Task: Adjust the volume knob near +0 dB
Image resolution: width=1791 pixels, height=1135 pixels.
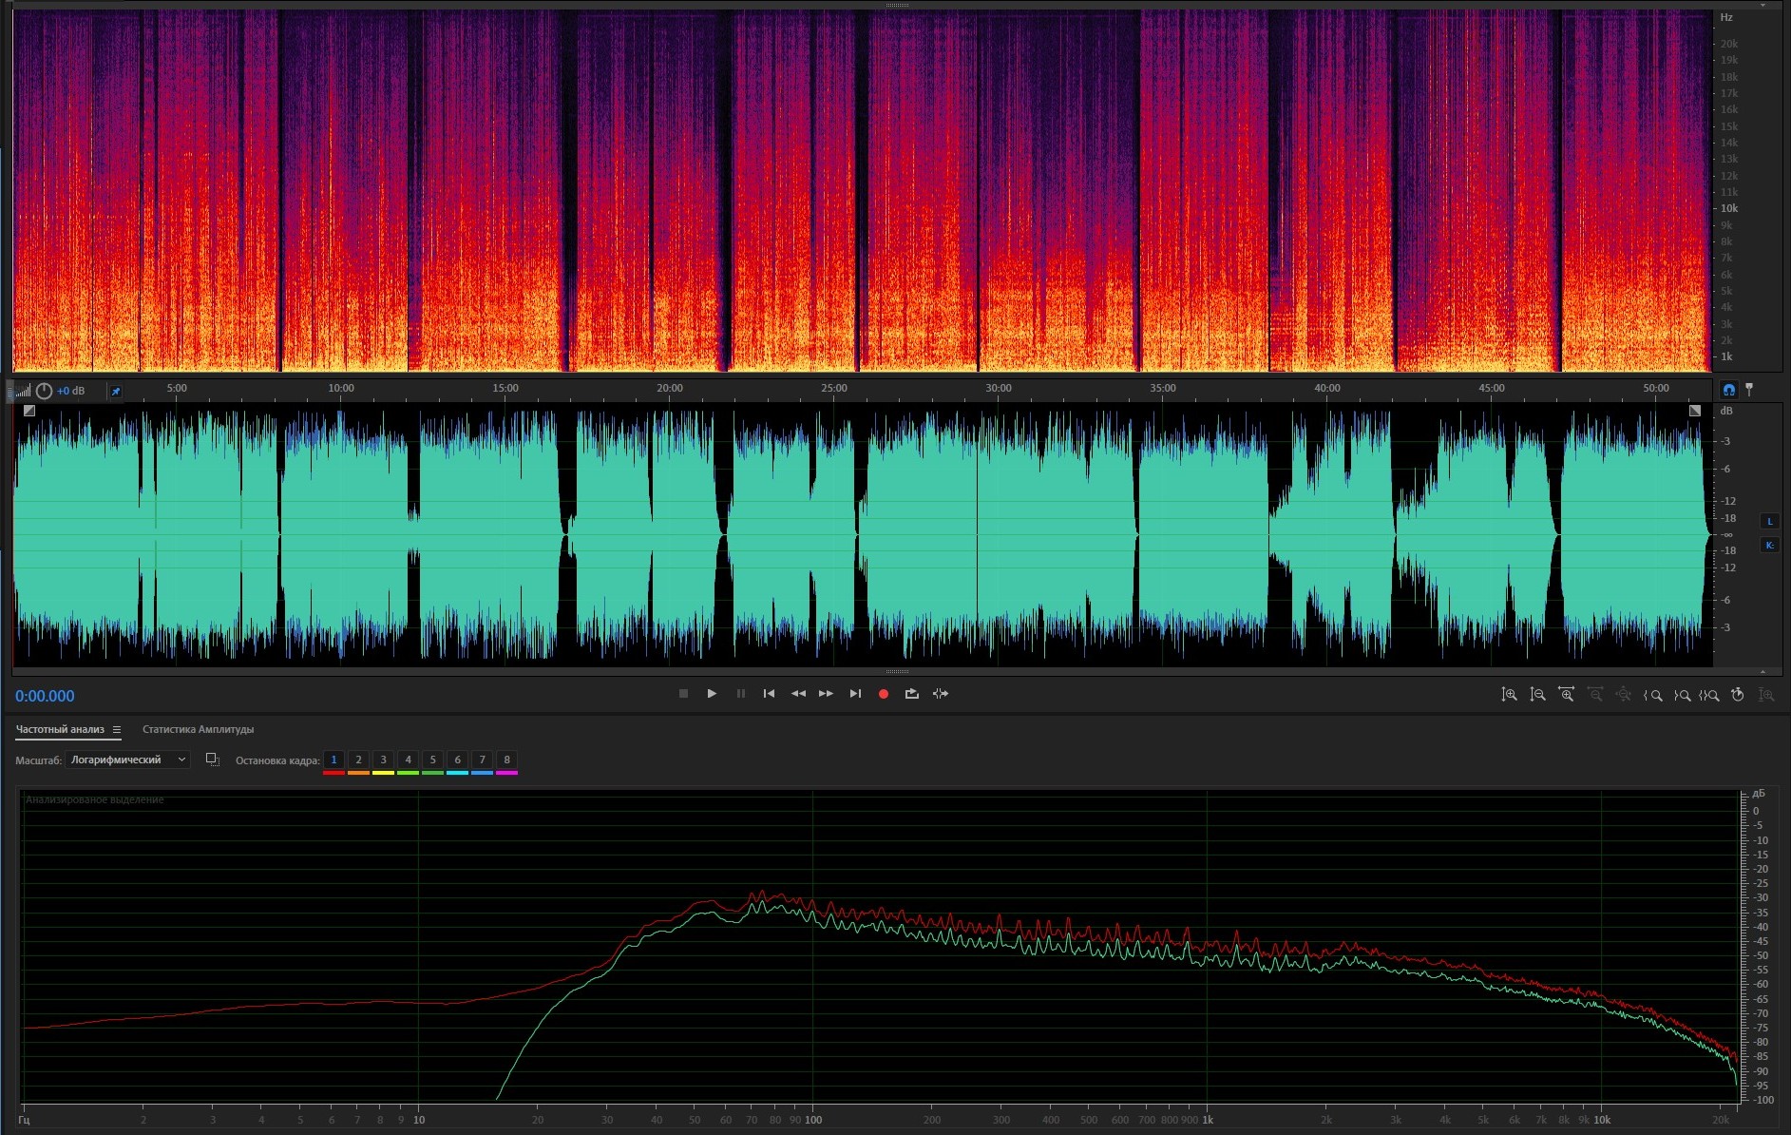Action: [x=44, y=391]
